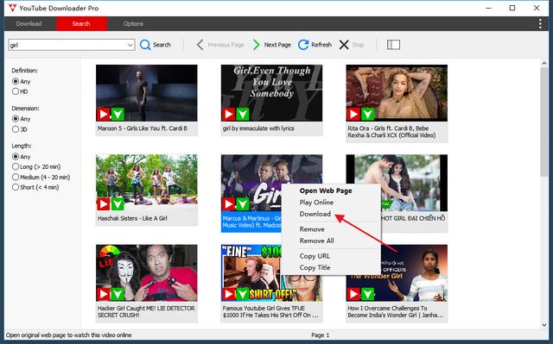Screen dimensions: 553x344
Task: Download the girl by immaculate video
Action: (x=242, y=114)
